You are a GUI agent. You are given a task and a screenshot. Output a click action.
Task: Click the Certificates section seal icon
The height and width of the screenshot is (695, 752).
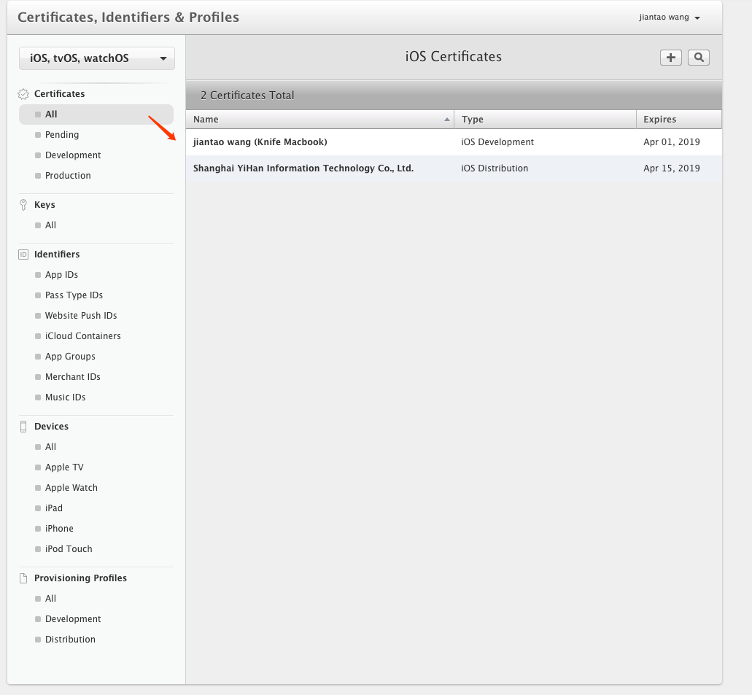click(x=23, y=94)
